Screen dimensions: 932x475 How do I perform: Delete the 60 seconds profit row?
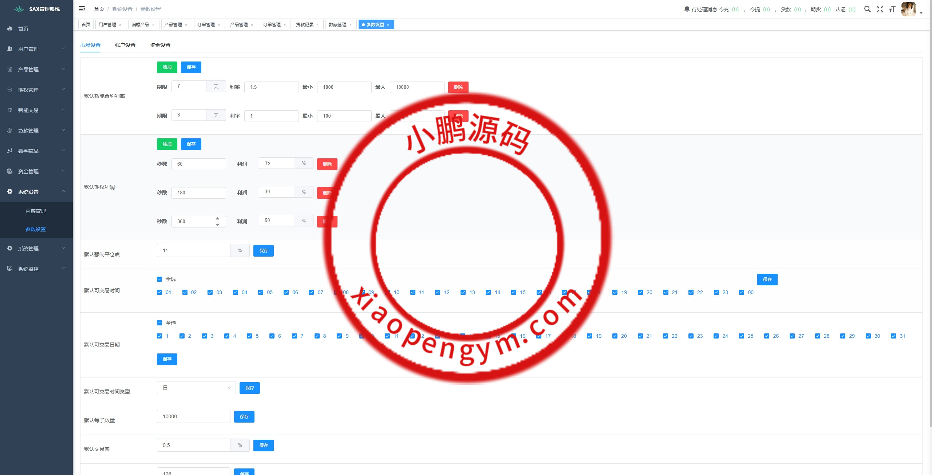click(327, 164)
